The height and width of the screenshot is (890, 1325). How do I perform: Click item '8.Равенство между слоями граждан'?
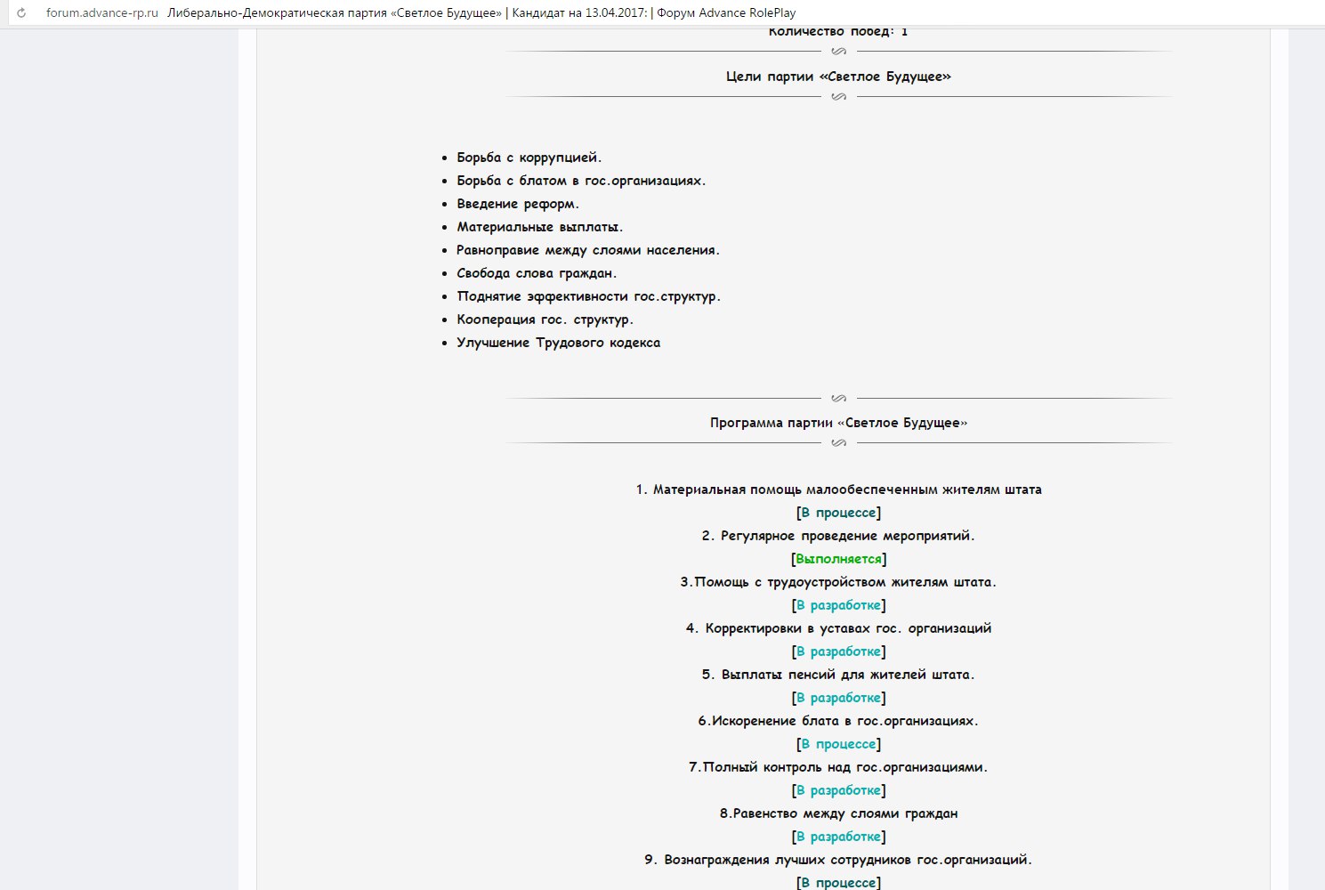(838, 813)
